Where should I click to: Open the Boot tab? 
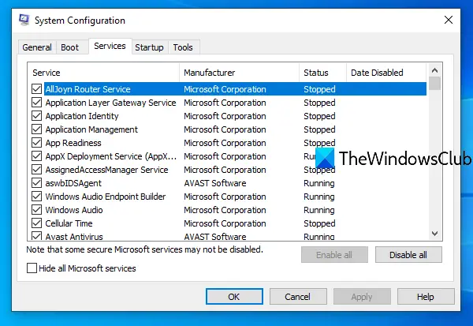click(69, 47)
